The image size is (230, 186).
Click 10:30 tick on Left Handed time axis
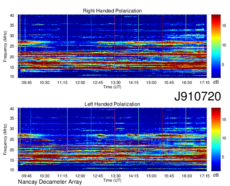pyautogui.click(x=45, y=176)
